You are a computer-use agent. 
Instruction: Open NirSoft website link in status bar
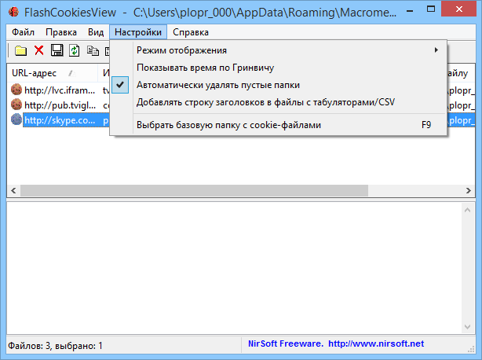[x=376, y=343]
